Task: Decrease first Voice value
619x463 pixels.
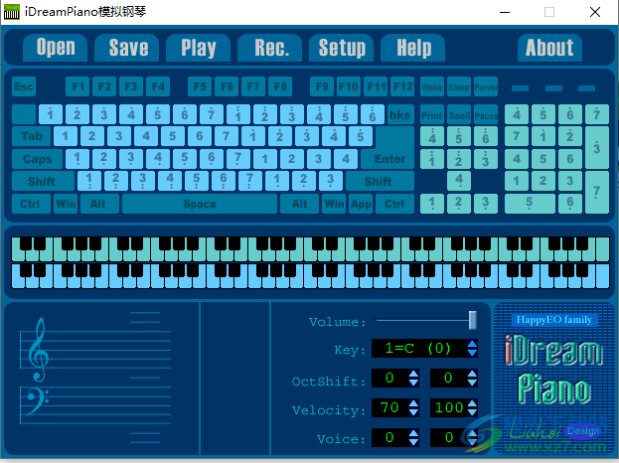Action: (413, 442)
